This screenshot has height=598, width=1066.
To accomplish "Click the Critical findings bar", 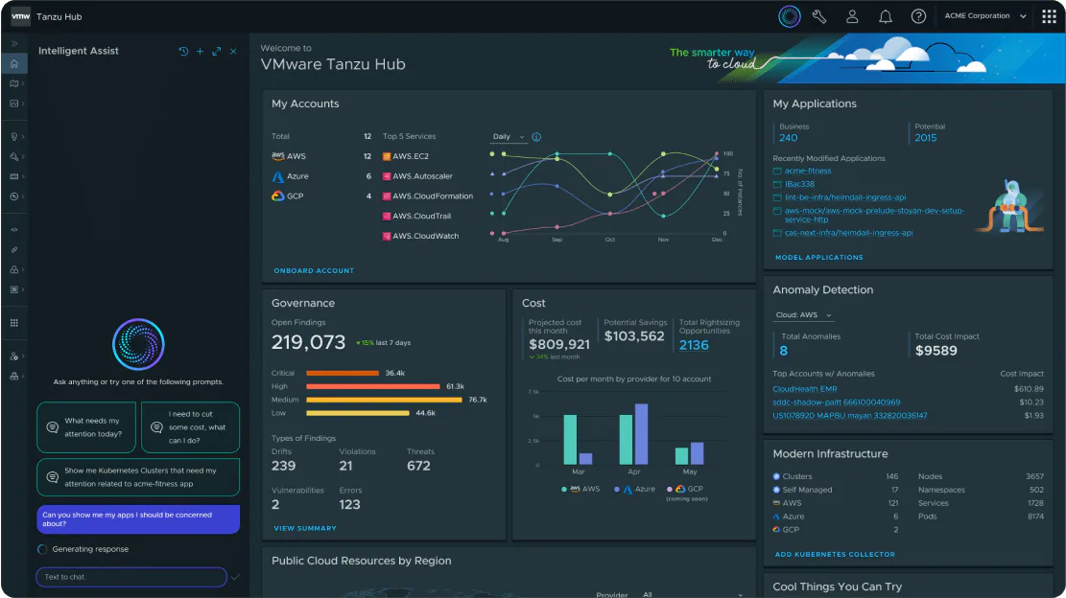I will coord(343,374).
